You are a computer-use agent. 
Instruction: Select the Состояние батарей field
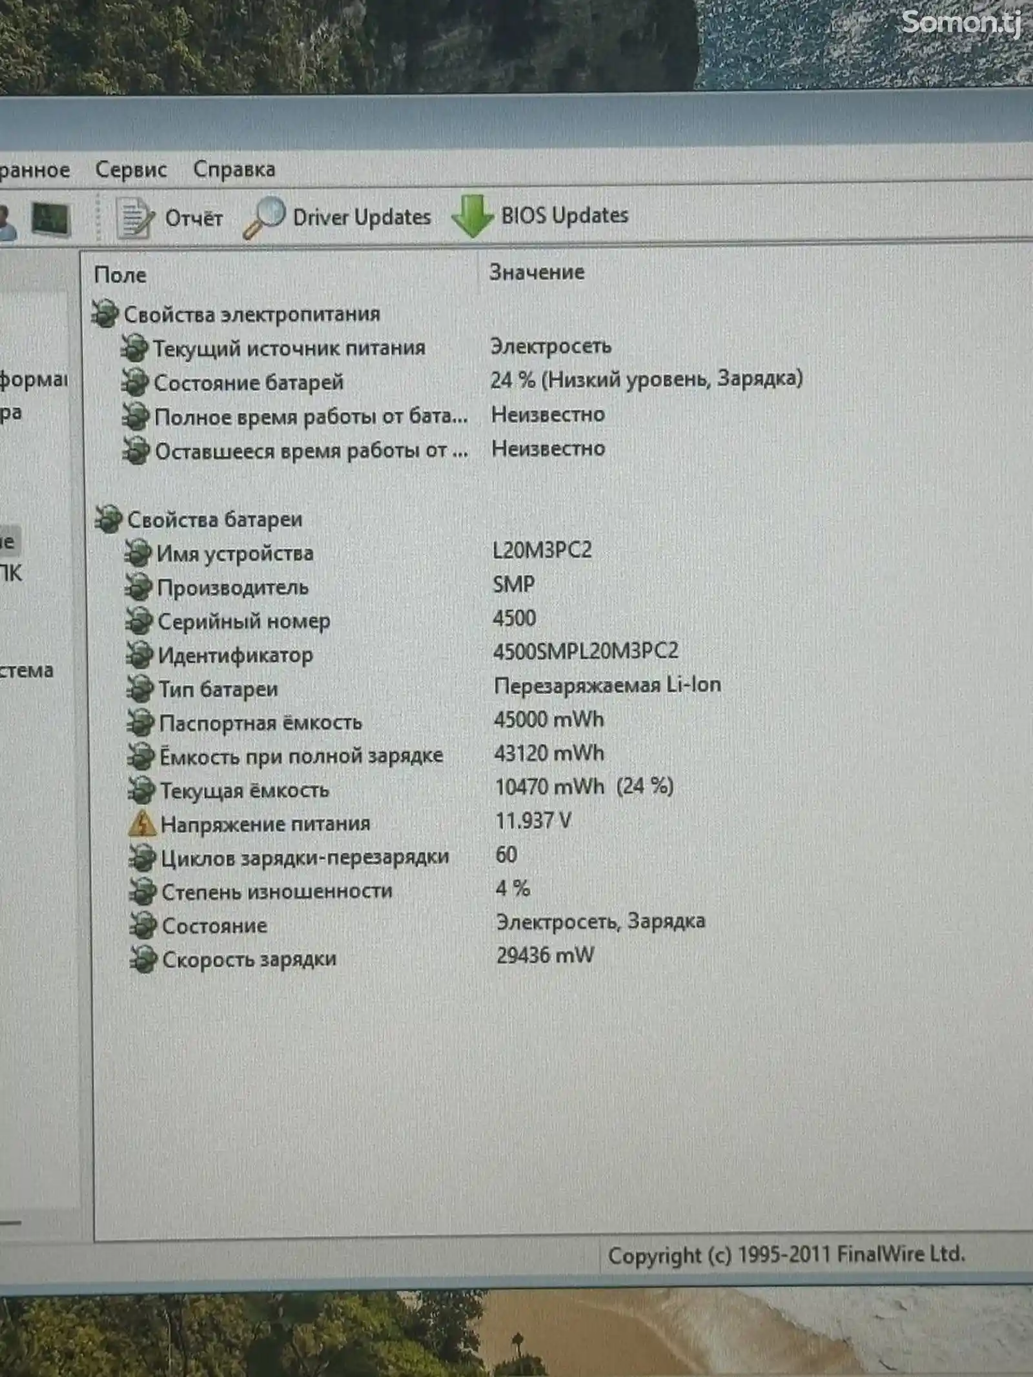[x=249, y=382]
